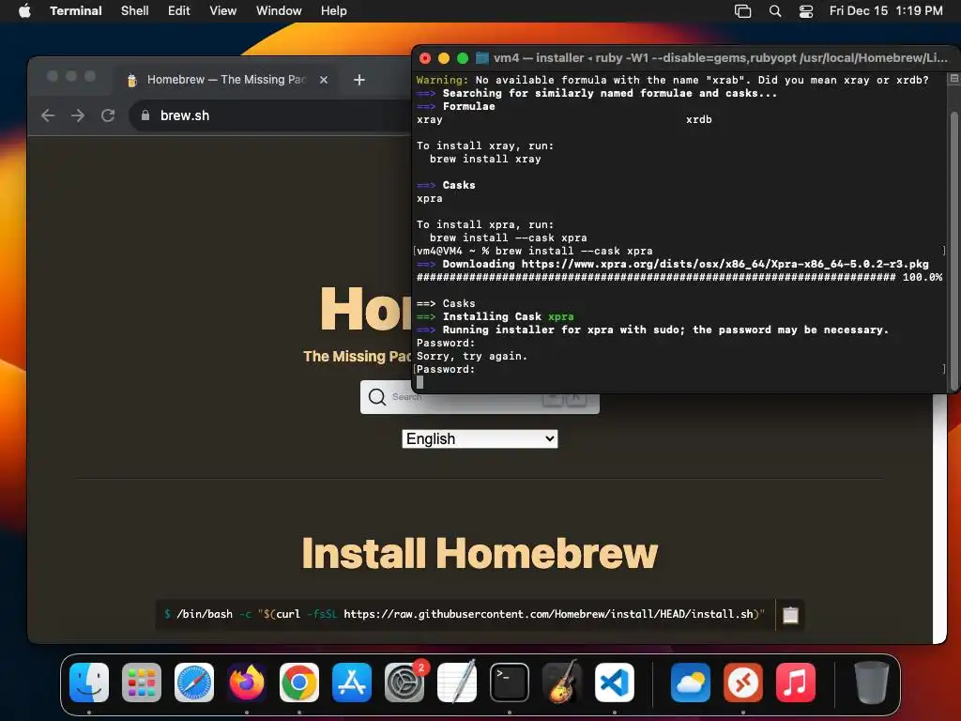This screenshot has height=721, width=961.
Task: Click the brew.sh address bar
Action: (x=269, y=115)
